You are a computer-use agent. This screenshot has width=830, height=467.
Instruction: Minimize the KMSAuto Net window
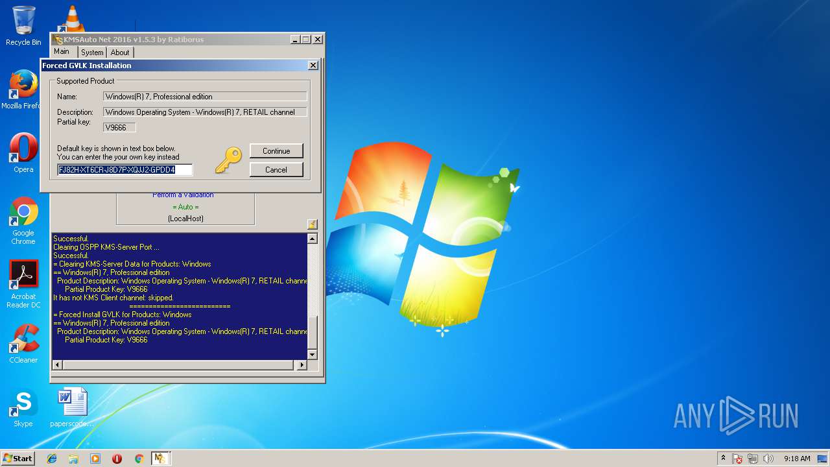295,40
